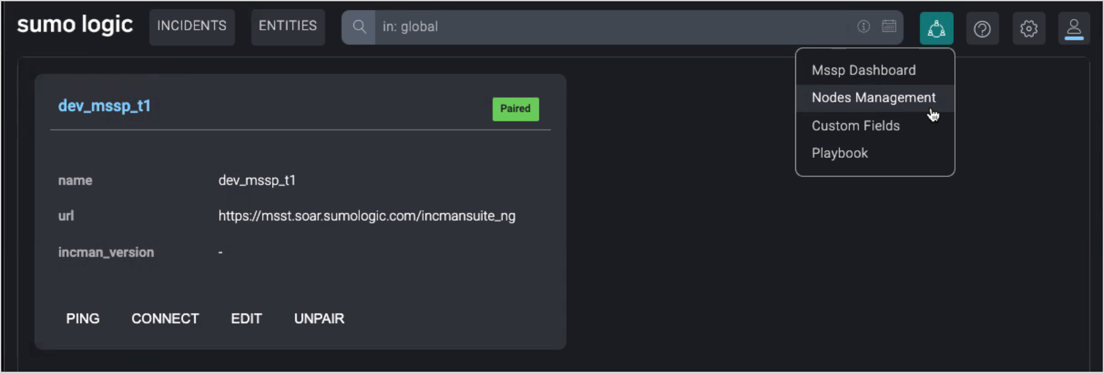
Task: Click the user profile icon
Action: coord(1074,28)
